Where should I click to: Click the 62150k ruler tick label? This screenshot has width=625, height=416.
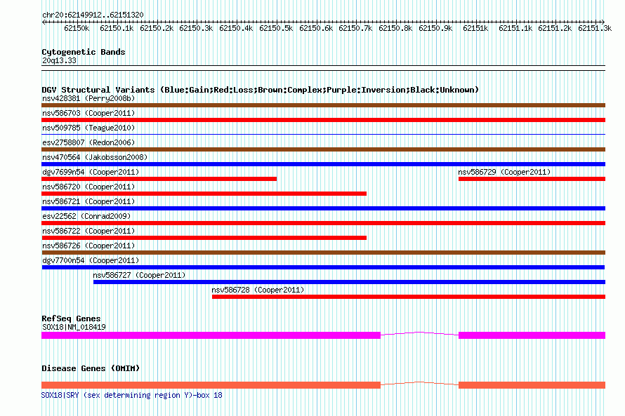(77, 29)
